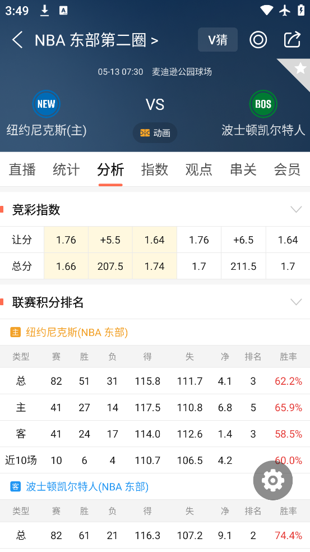Open the New York Knicks NEW team logo

46,104
